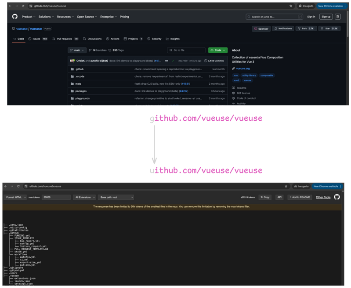Click the composable topic tag
Image resolution: width=351 pixels, height=288 pixels.
(x=267, y=76)
